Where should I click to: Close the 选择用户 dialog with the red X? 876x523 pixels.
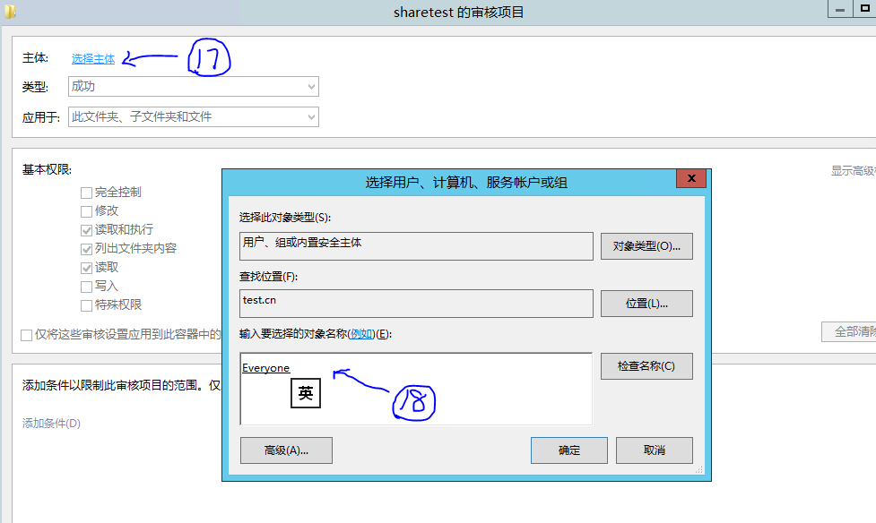pos(690,178)
